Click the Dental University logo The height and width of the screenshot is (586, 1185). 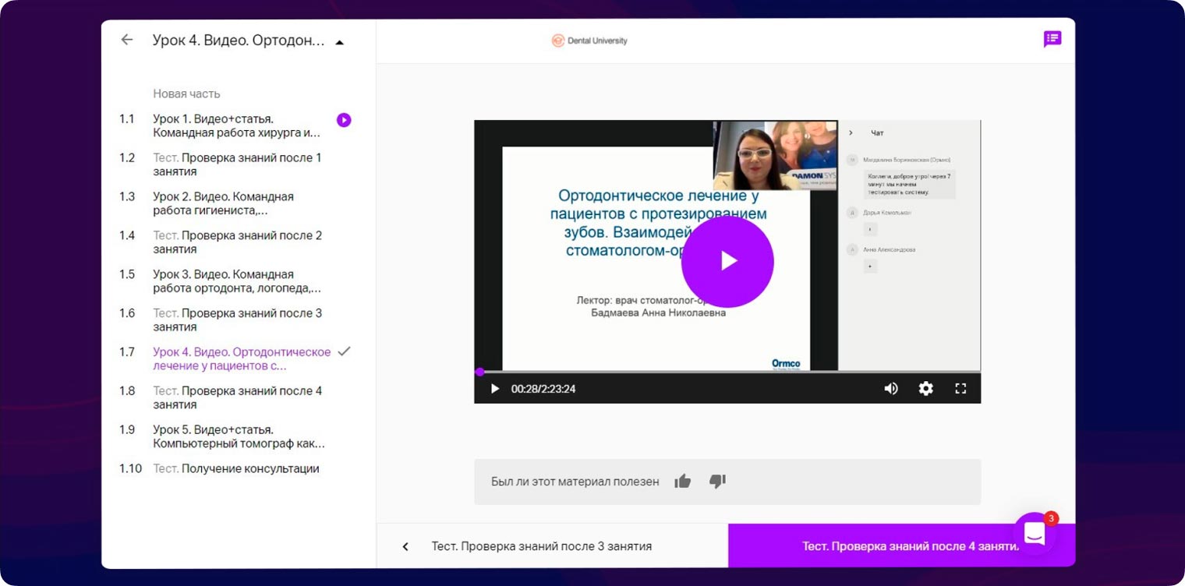click(x=589, y=41)
